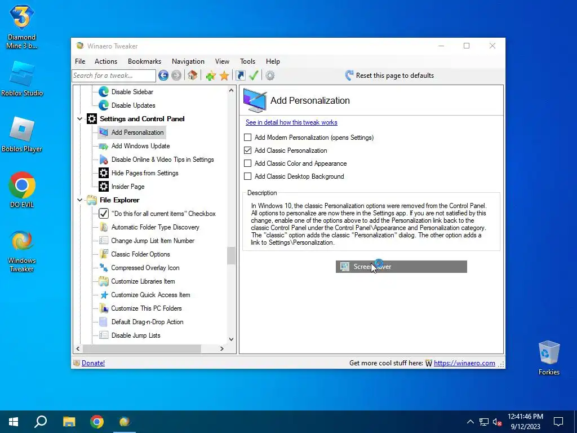
Task: Uncheck Add Classic Personalization
Action: click(x=248, y=150)
